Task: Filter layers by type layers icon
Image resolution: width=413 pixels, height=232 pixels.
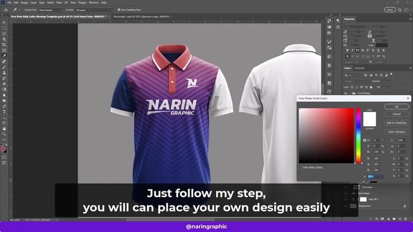Action: click(376, 75)
